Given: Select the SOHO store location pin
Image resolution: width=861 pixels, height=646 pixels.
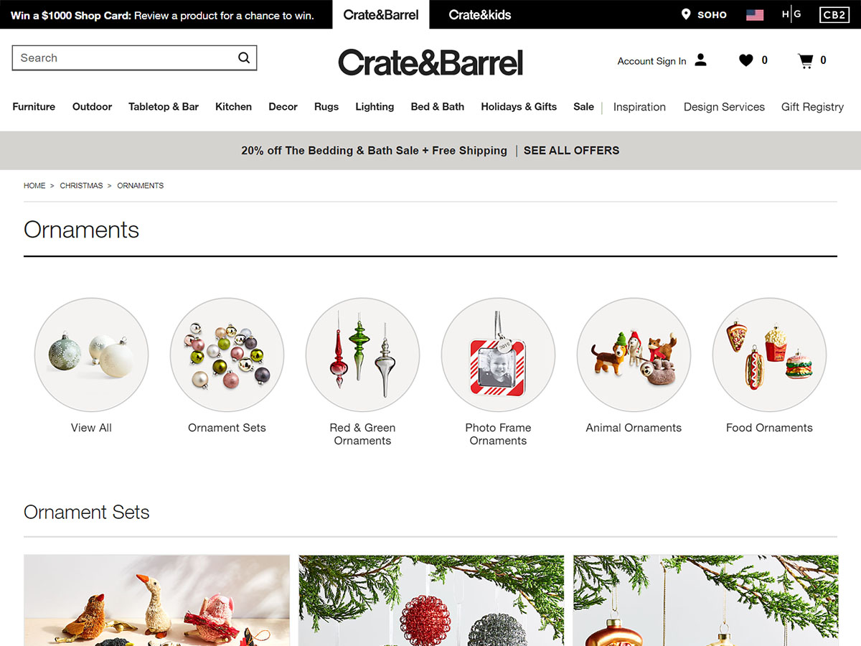Looking at the screenshot, I should point(686,14).
